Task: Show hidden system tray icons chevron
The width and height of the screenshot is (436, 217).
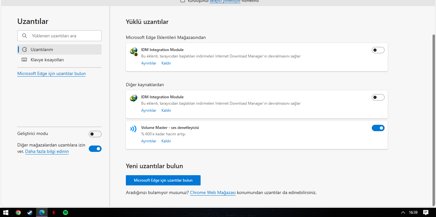Action: [403, 212]
